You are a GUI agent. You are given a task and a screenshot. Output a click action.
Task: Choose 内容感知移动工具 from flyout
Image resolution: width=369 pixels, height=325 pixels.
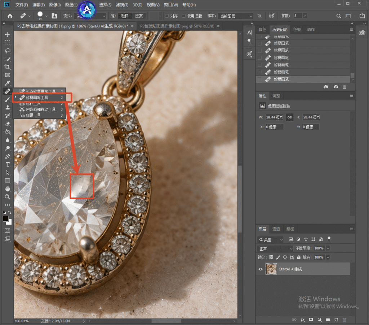[40, 109]
